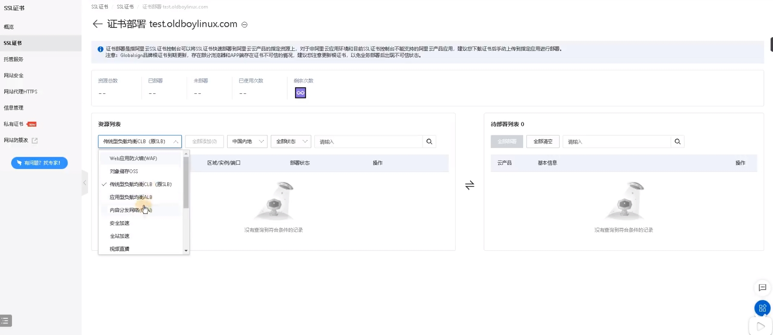This screenshot has width=773, height=335.
Task: Go back using the arrow next to 证书部署
Action: pos(98,24)
